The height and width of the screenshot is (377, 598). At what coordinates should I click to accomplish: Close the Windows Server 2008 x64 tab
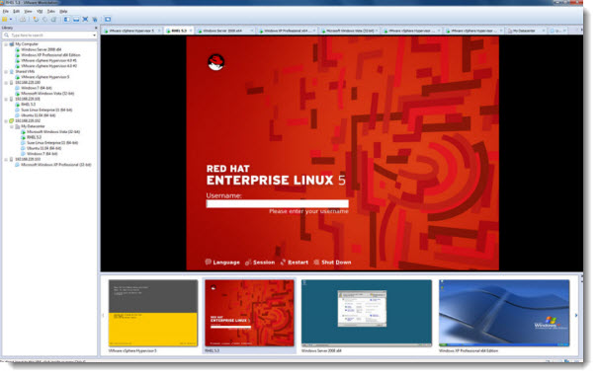(252, 31)
